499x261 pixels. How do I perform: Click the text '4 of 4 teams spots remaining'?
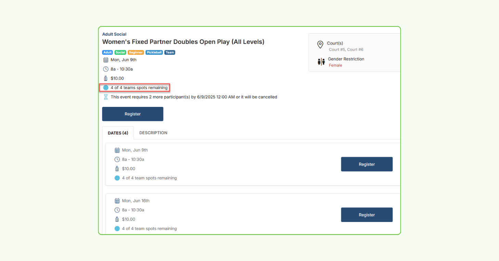coord(139,88)
